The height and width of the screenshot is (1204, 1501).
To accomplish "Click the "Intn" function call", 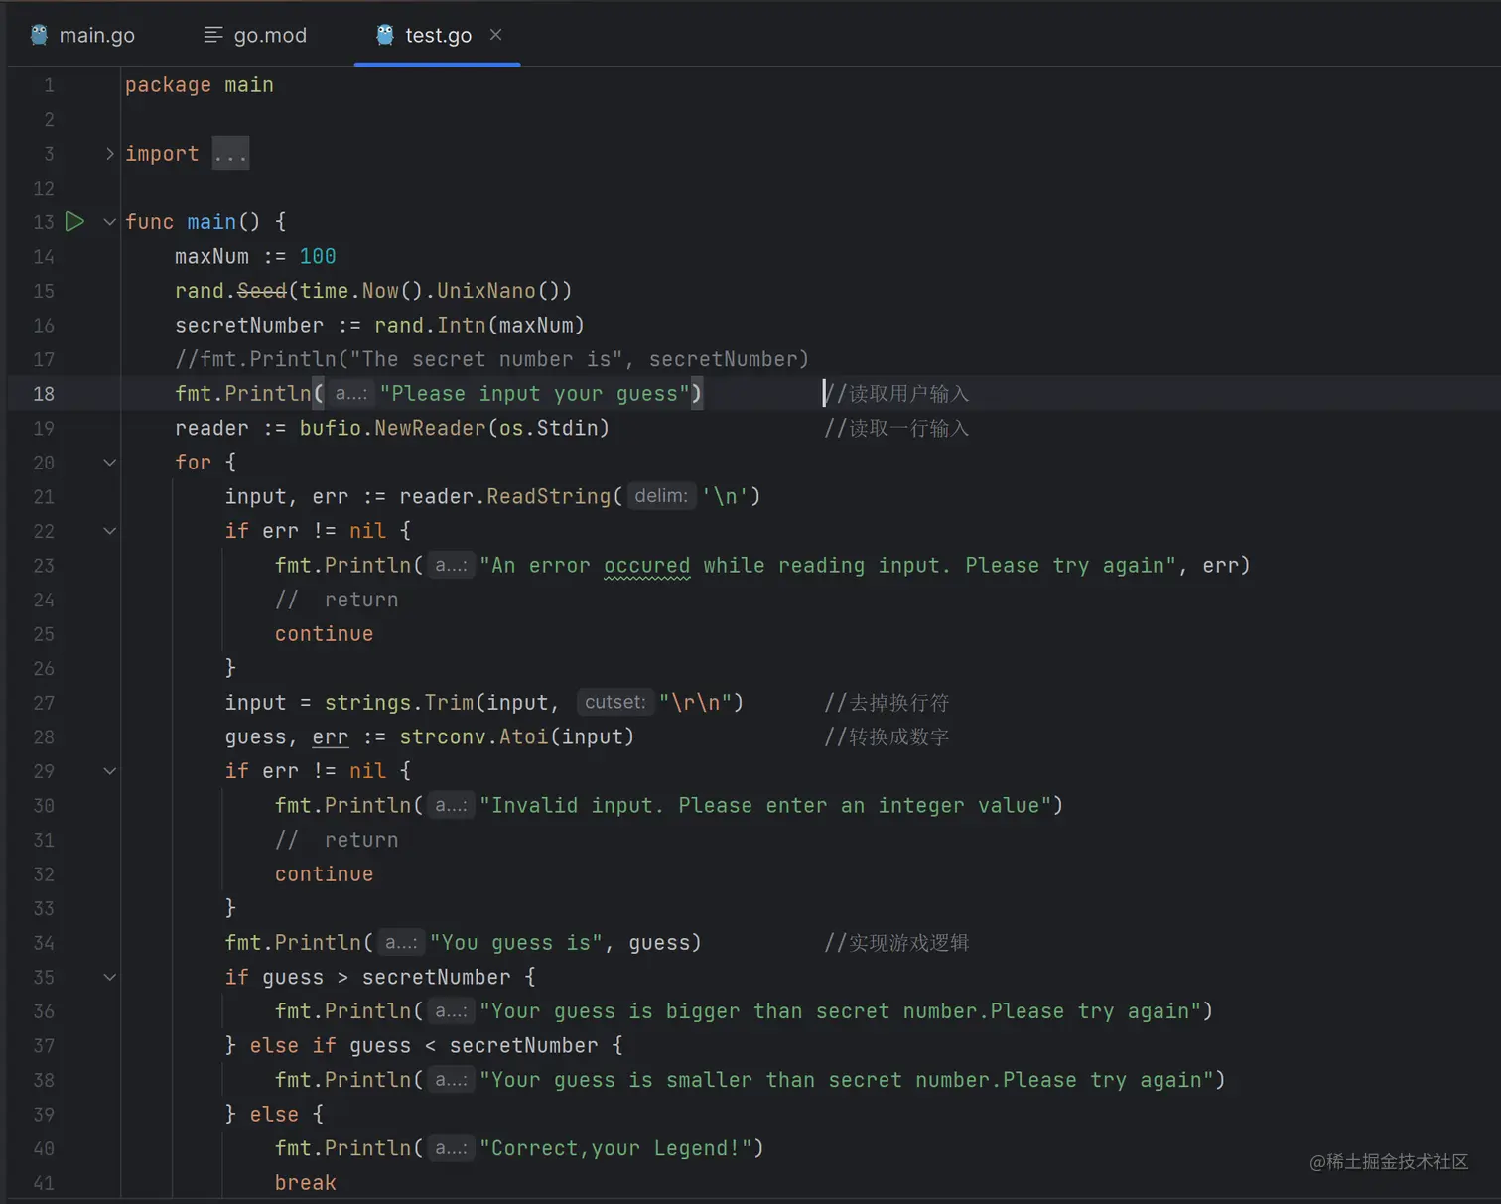I will (462, 326).
